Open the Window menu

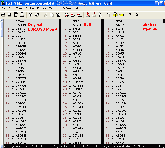(x=54, y=8)
